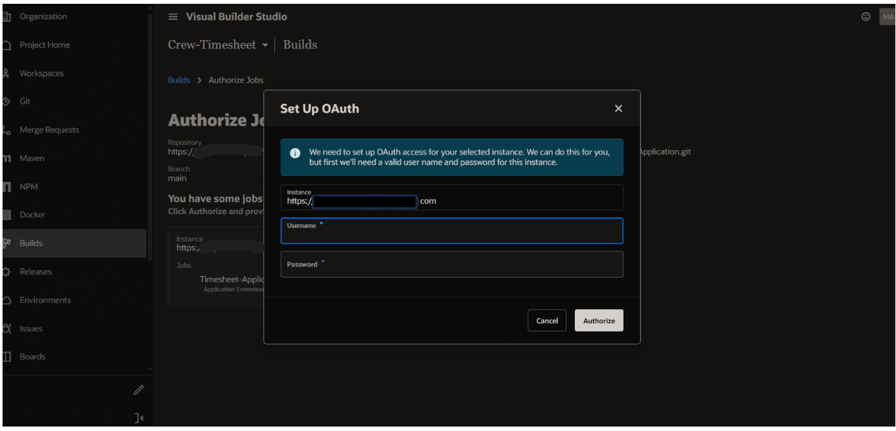The height and width of the screenshot is (431, 896).
Task: Go to Workspaces in the sidebar
Action: pos(41,73)
